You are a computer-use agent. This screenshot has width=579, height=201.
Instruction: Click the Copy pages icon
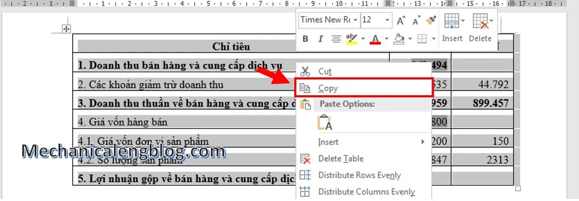(305, 88)
